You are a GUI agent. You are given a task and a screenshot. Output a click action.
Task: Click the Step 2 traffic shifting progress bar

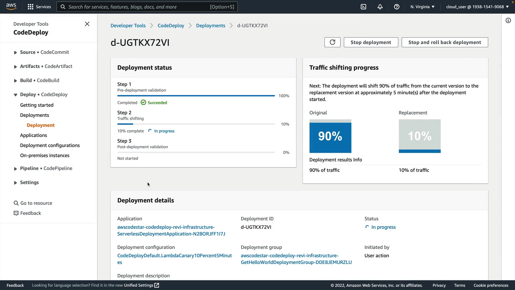[x=196, y=124]
